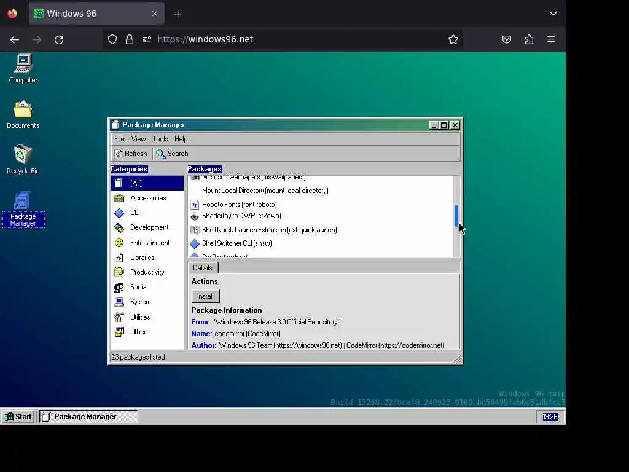Click the Install button
The image size is (629, 472).
205,296
